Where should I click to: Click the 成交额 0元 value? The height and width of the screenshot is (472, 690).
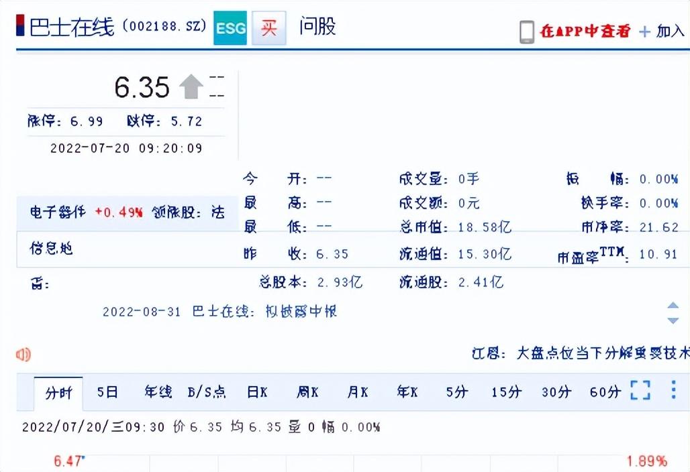(469, 203)
